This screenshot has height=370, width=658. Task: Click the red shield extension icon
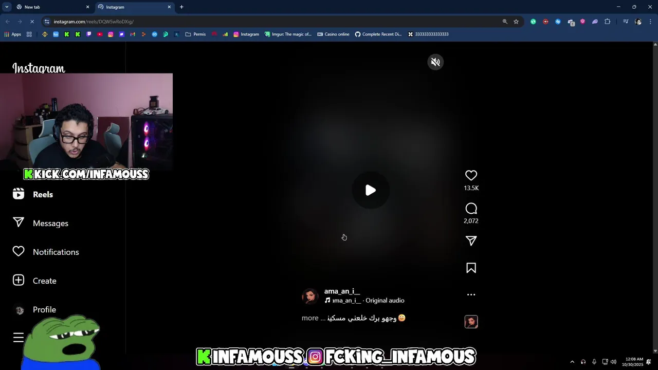pos(582,22)
